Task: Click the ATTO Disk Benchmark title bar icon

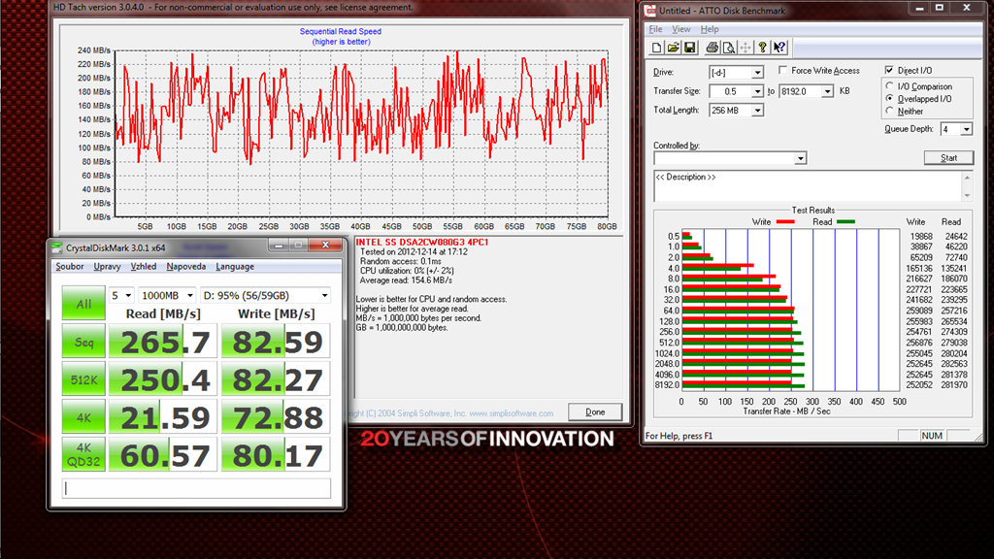Action: click(x=650, y=11)
